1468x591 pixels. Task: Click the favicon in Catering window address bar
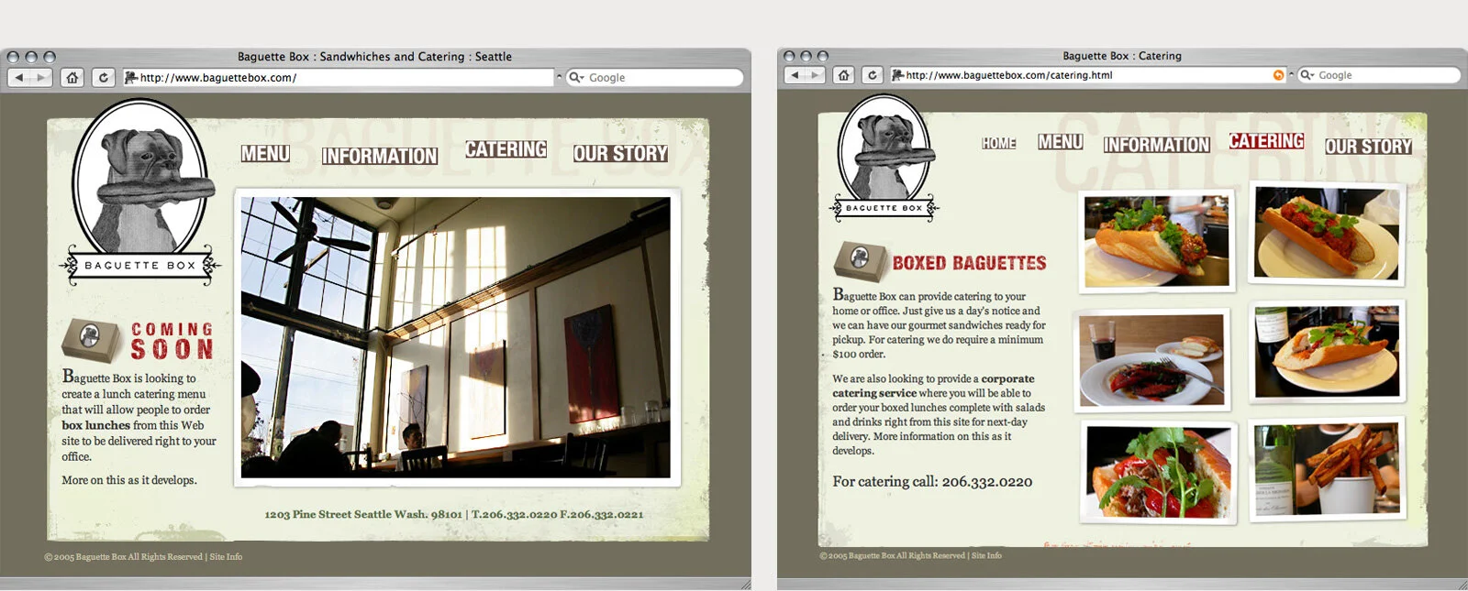click(x=897, y=75)
